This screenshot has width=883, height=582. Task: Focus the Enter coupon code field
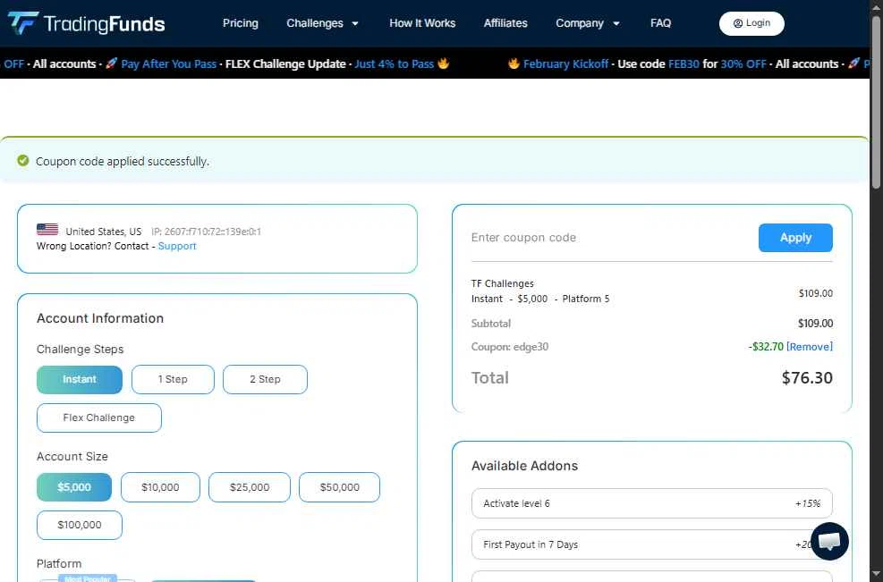tap(611, 238)
